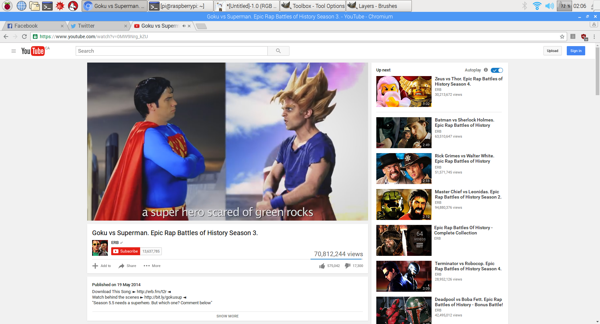Close the Facebook tab
This screenshot has height=324, width=600.
coord(62,26)
